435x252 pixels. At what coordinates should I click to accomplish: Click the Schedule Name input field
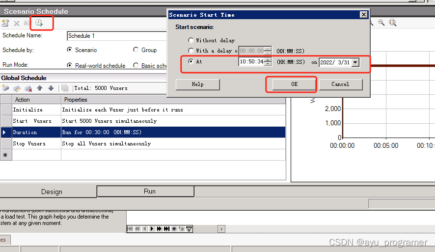[116, 36]
